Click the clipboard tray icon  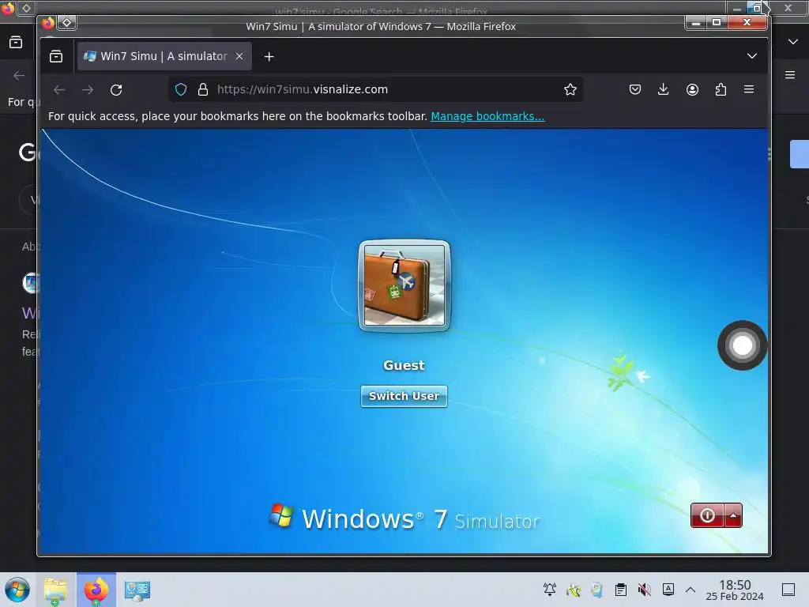click(621, 589)
